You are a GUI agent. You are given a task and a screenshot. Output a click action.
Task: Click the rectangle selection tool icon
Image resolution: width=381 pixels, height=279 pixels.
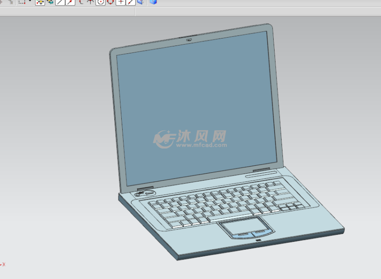(x=22, y=2)
